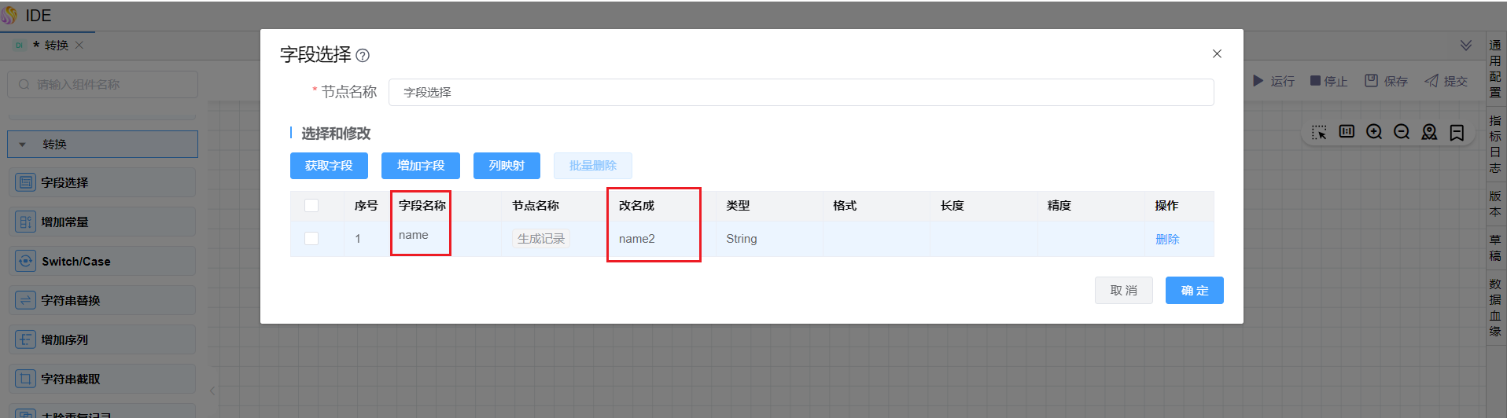Open the 草稿 side tab
Screen dimensions: 1507x418
coord(1495,247)
